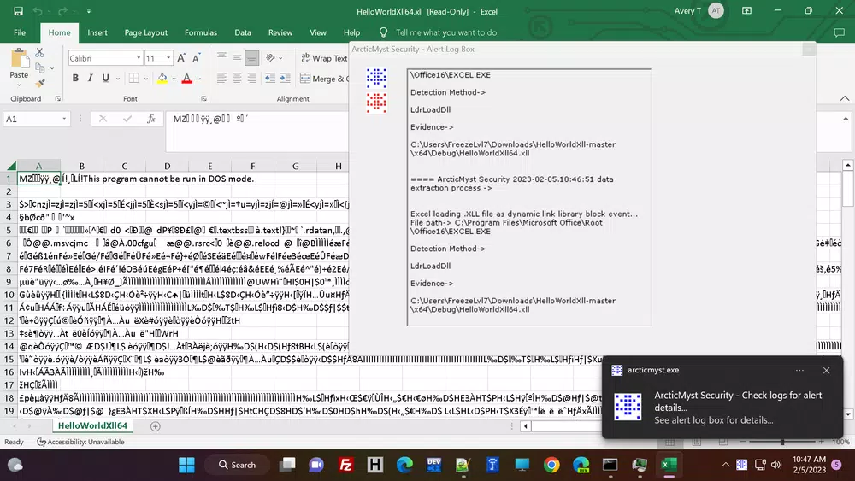Image resolution: width=855 pixels, height=481 pixels.
Task: Switch to the Insert tab
Action: click(x=97, y=32)
